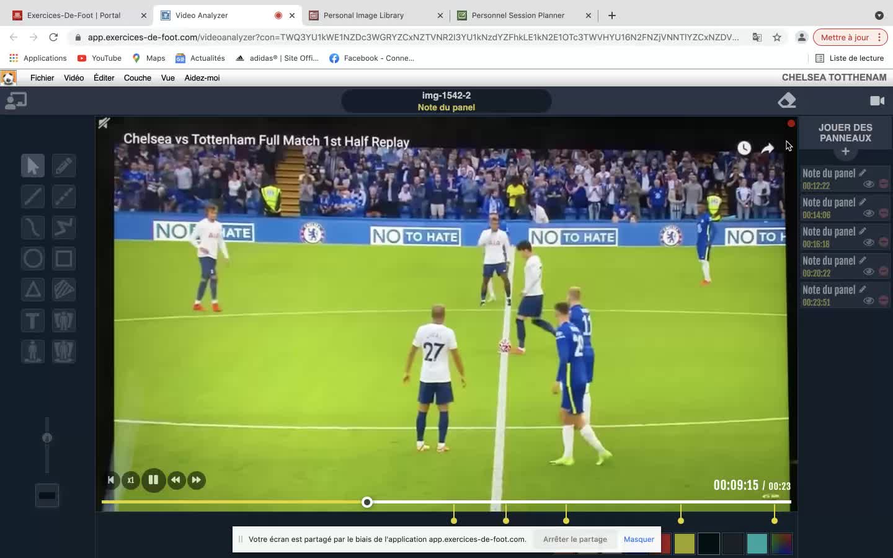Toggle visibility of 00:12:22 panel

click(869, 184)
